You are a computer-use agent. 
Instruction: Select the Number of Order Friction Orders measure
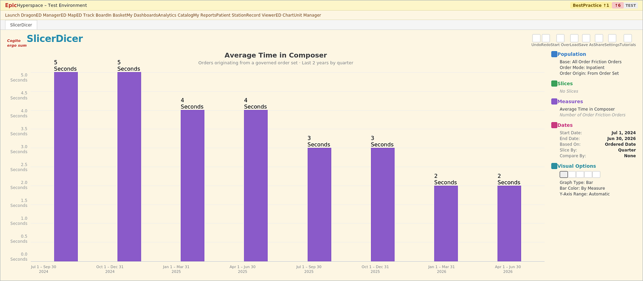coord(592,115)
